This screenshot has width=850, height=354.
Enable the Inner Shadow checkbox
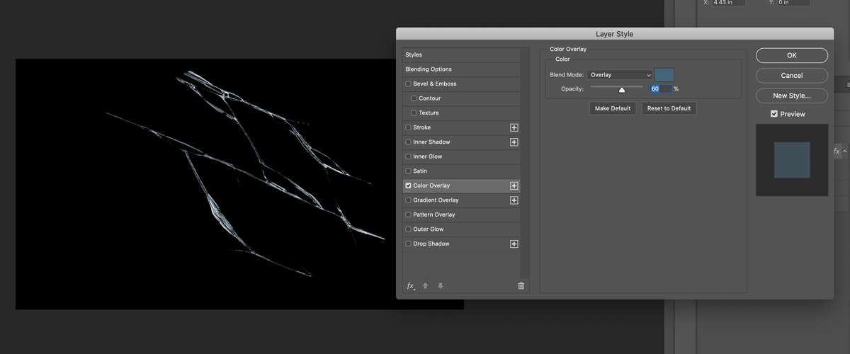(x=408, y=142)
